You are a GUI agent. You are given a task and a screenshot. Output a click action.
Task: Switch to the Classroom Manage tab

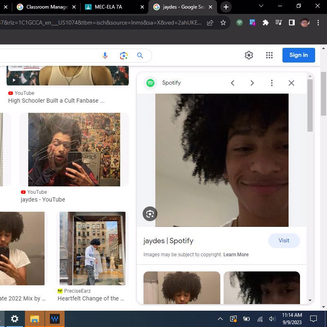(x=47, y=7)
